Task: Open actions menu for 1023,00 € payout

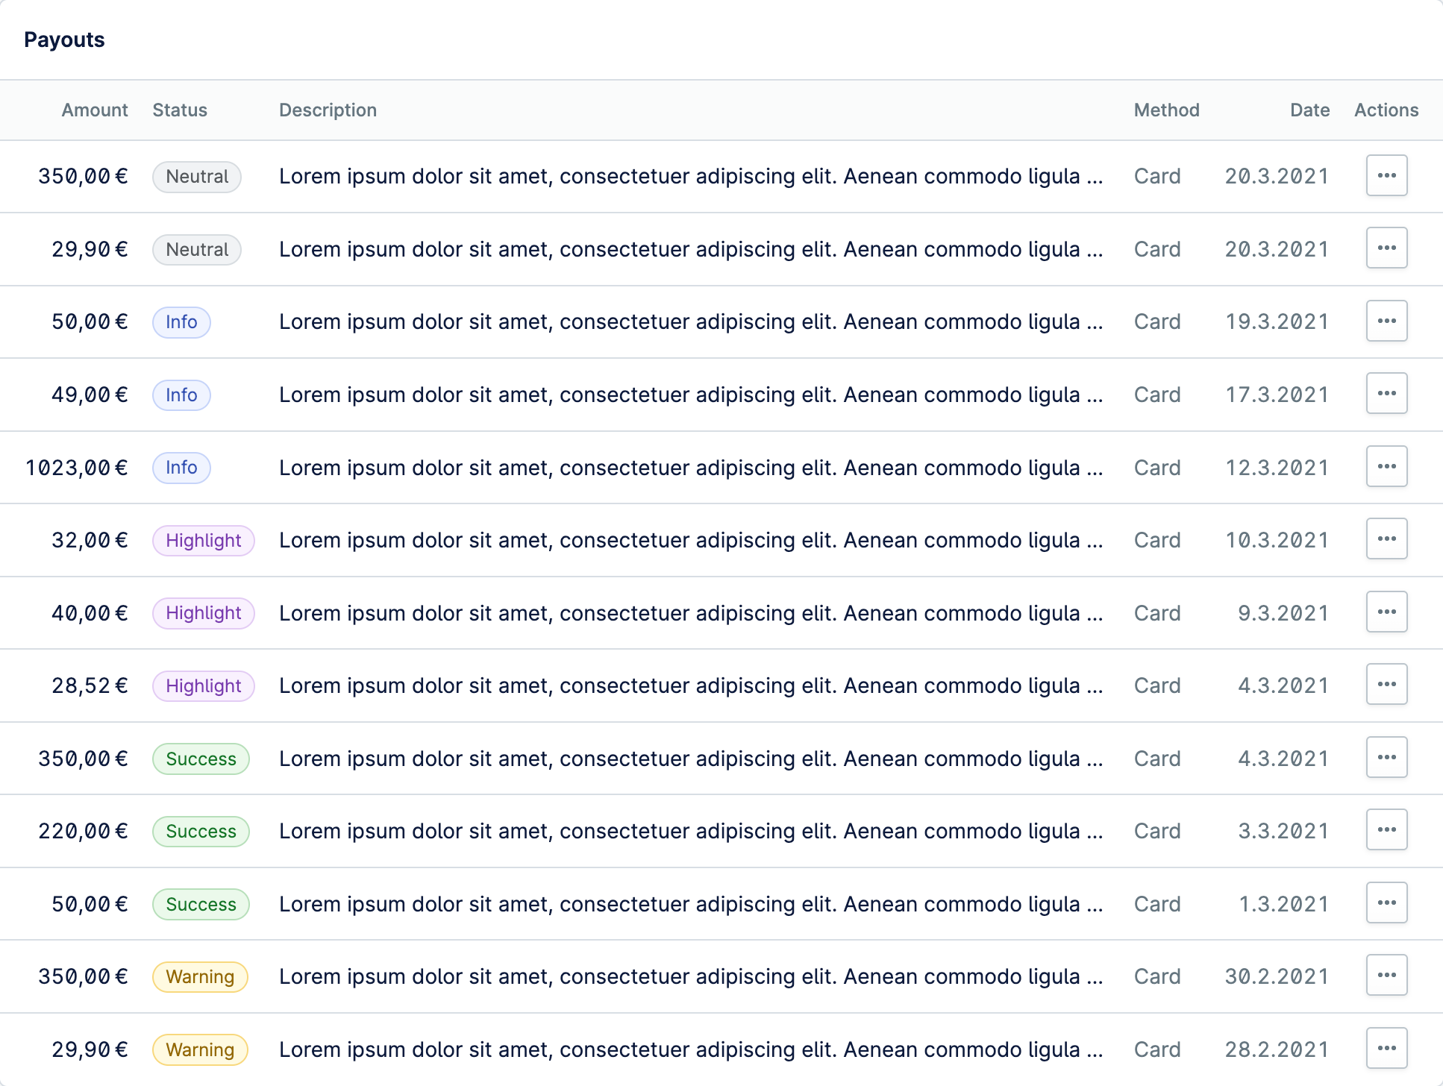Action: click(x=1386, y=466)
